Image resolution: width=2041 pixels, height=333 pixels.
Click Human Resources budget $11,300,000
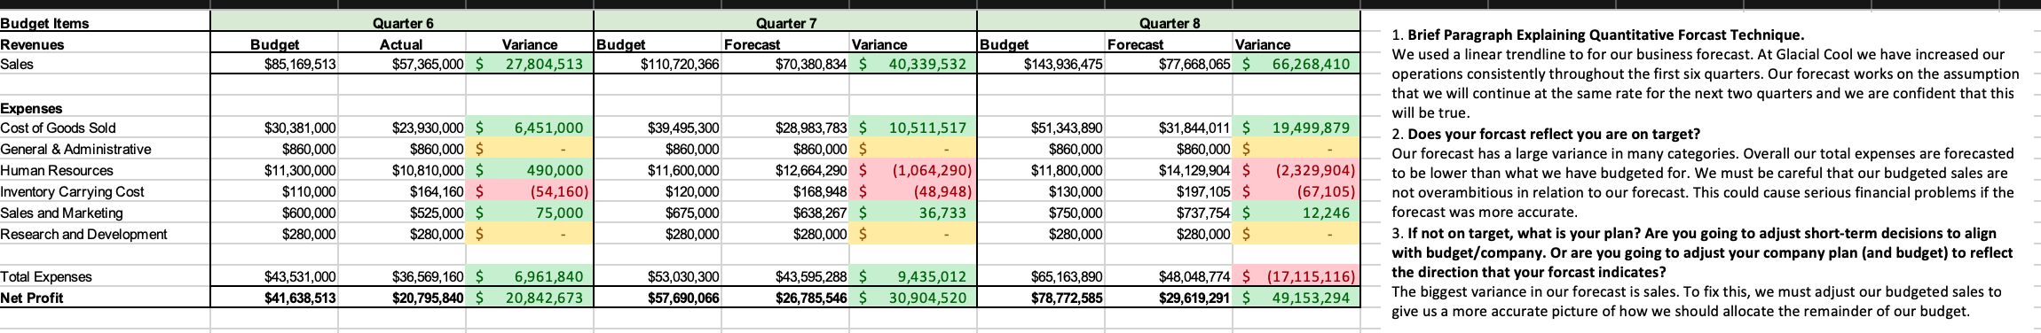275,171
